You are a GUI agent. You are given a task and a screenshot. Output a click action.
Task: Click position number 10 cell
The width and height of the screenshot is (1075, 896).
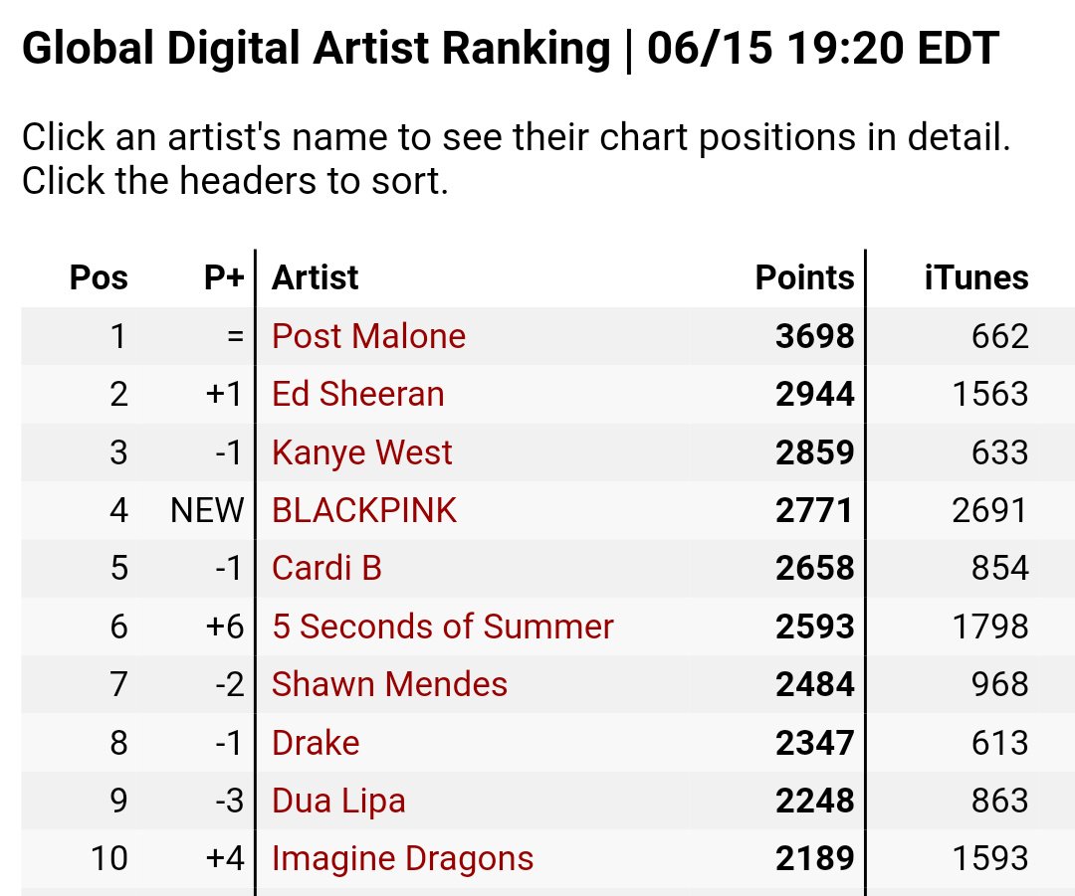[108, 858]
